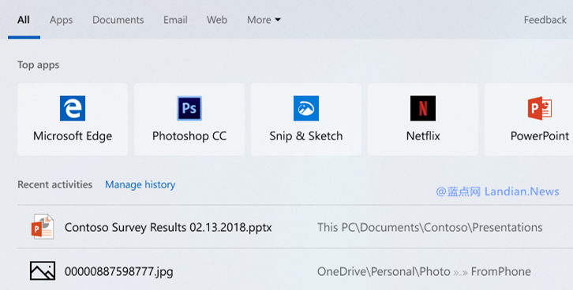
Task: Click the Photoshop CC label text
Action: [x=189, y=136]
